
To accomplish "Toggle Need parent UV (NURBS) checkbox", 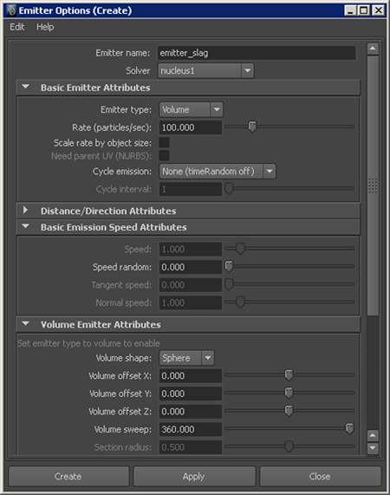I will [164, 156].
